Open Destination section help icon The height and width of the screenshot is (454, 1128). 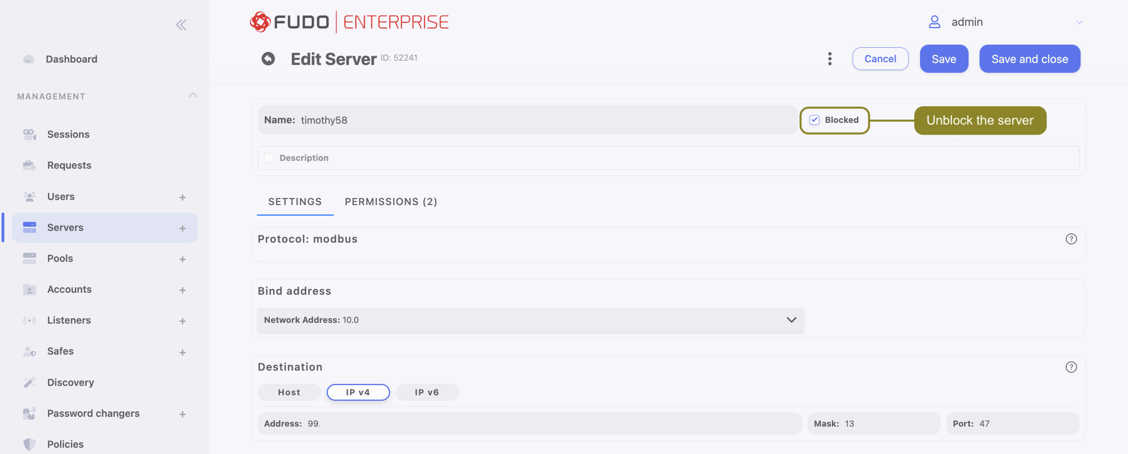[x=1071, y=367]
